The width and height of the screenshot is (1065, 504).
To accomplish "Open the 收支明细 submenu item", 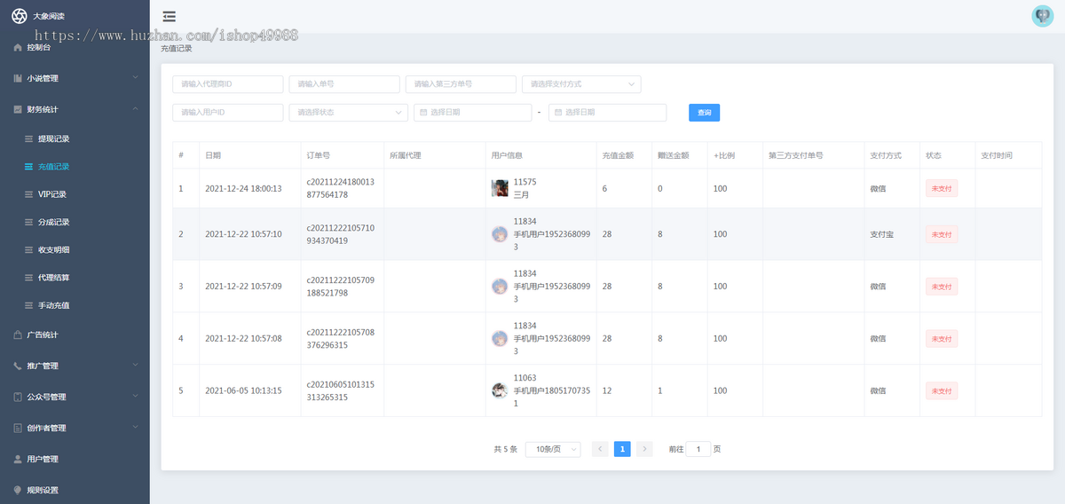I will [x=75, y=250].
